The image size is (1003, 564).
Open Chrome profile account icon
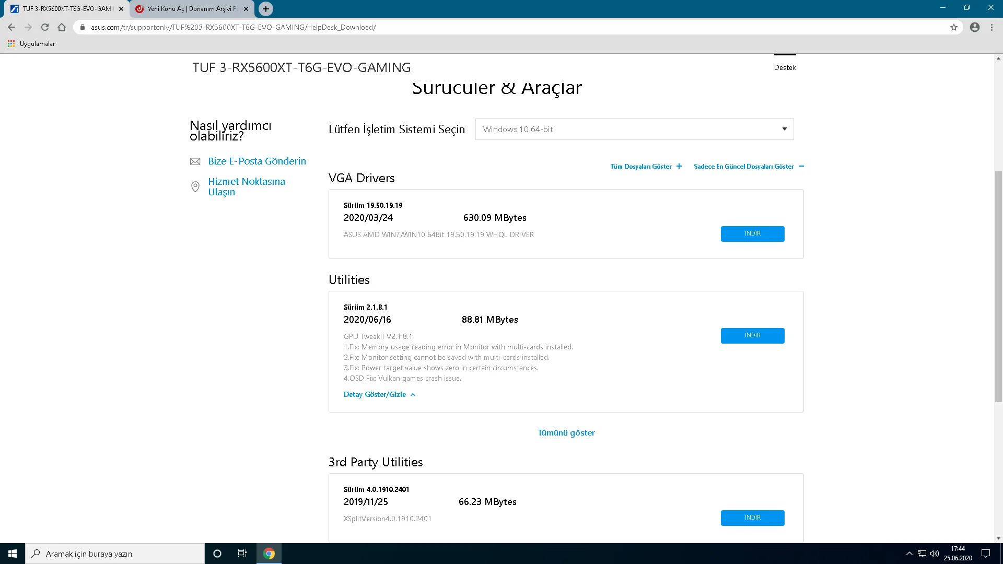[975, 27]
